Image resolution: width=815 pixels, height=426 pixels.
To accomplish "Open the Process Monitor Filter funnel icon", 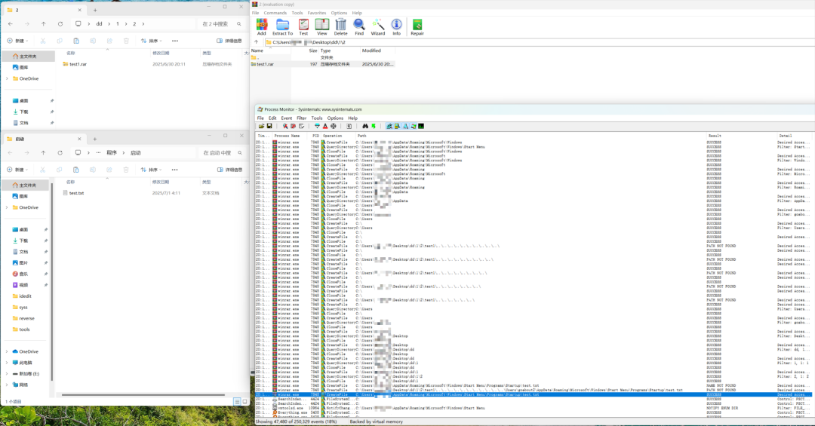I will 317,126.
